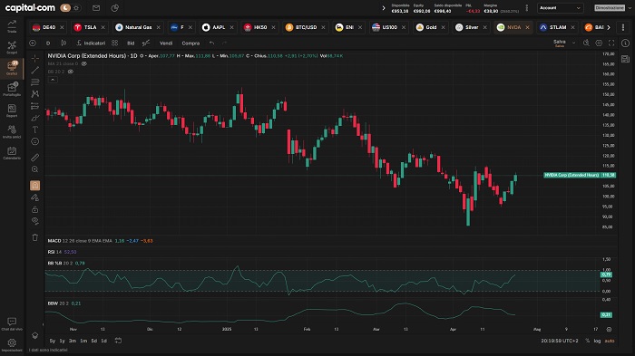Screen dimensions: 635x356
Task: Toggle magnet mode in drawing toolbar
Action: tap(35, 186)
